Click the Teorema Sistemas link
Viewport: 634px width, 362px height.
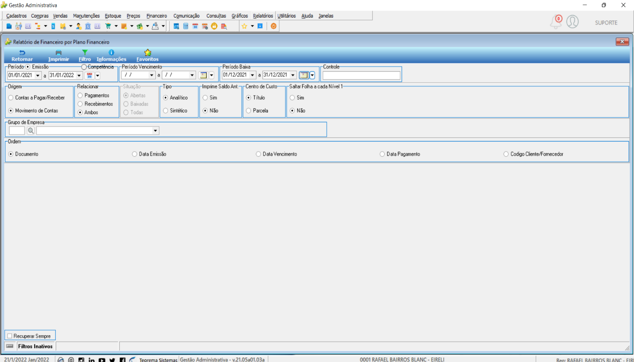click(158, 360)
